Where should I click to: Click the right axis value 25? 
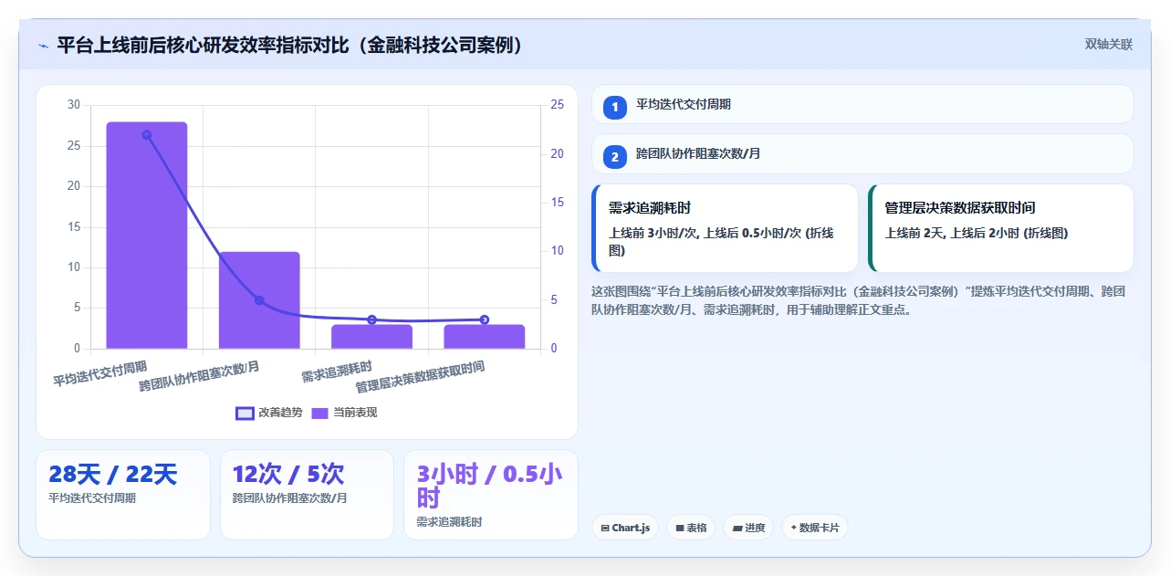coord(558,105)
